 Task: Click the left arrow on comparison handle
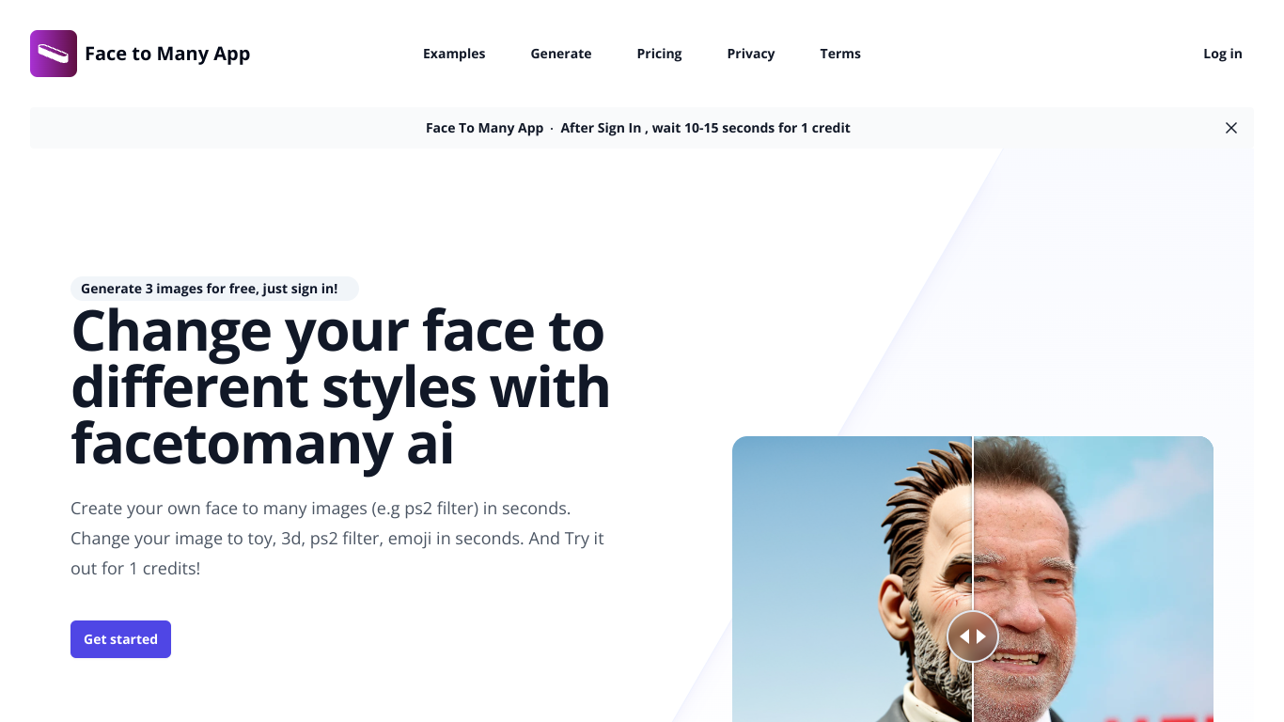964,636
